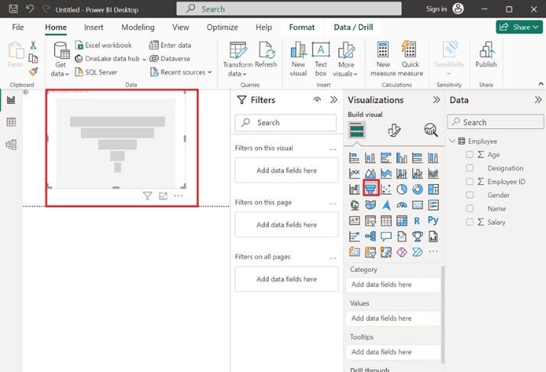
Task: Select the Matrix visual
Action: [x=402, y=221]
